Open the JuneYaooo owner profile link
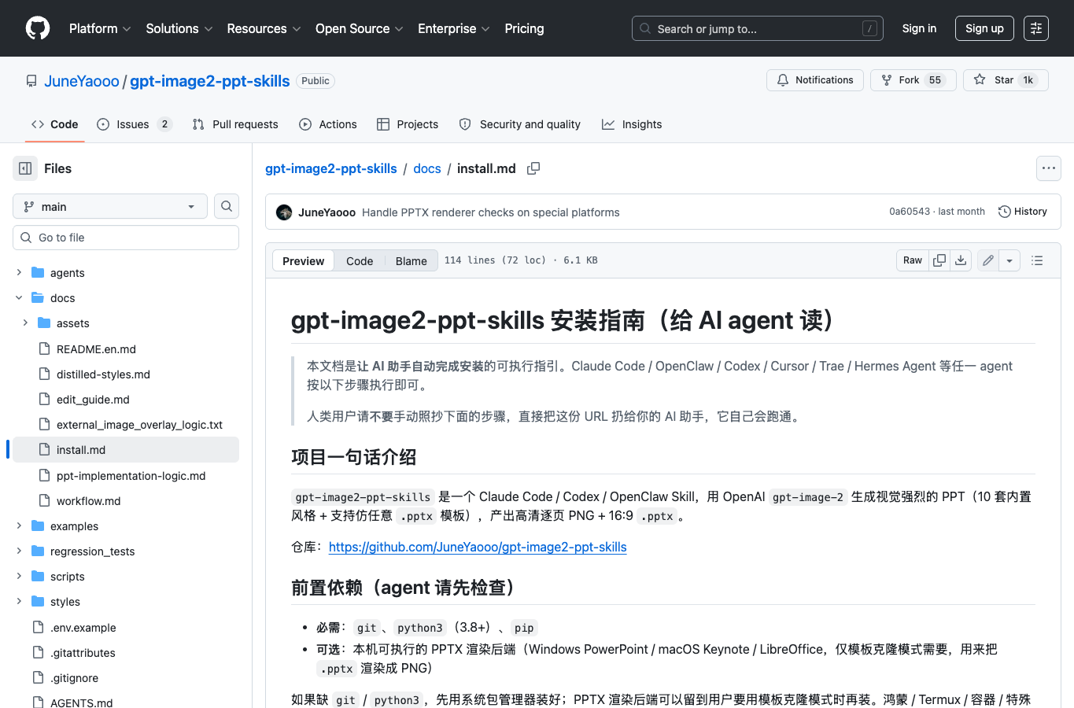Viewport: 1074px width, 708px height. (x=82, y=81)
